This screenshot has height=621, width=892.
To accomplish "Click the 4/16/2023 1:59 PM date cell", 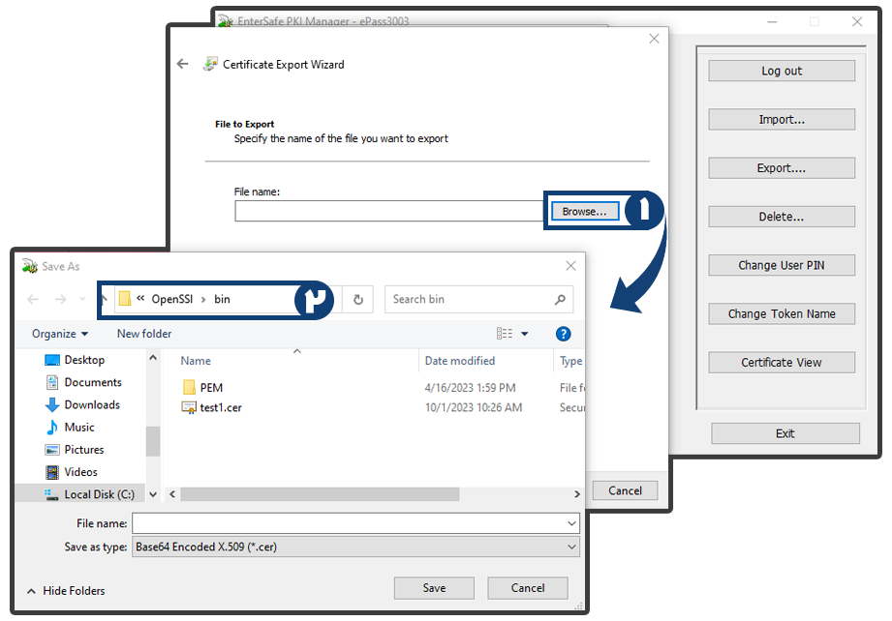I will click(470, 388).
